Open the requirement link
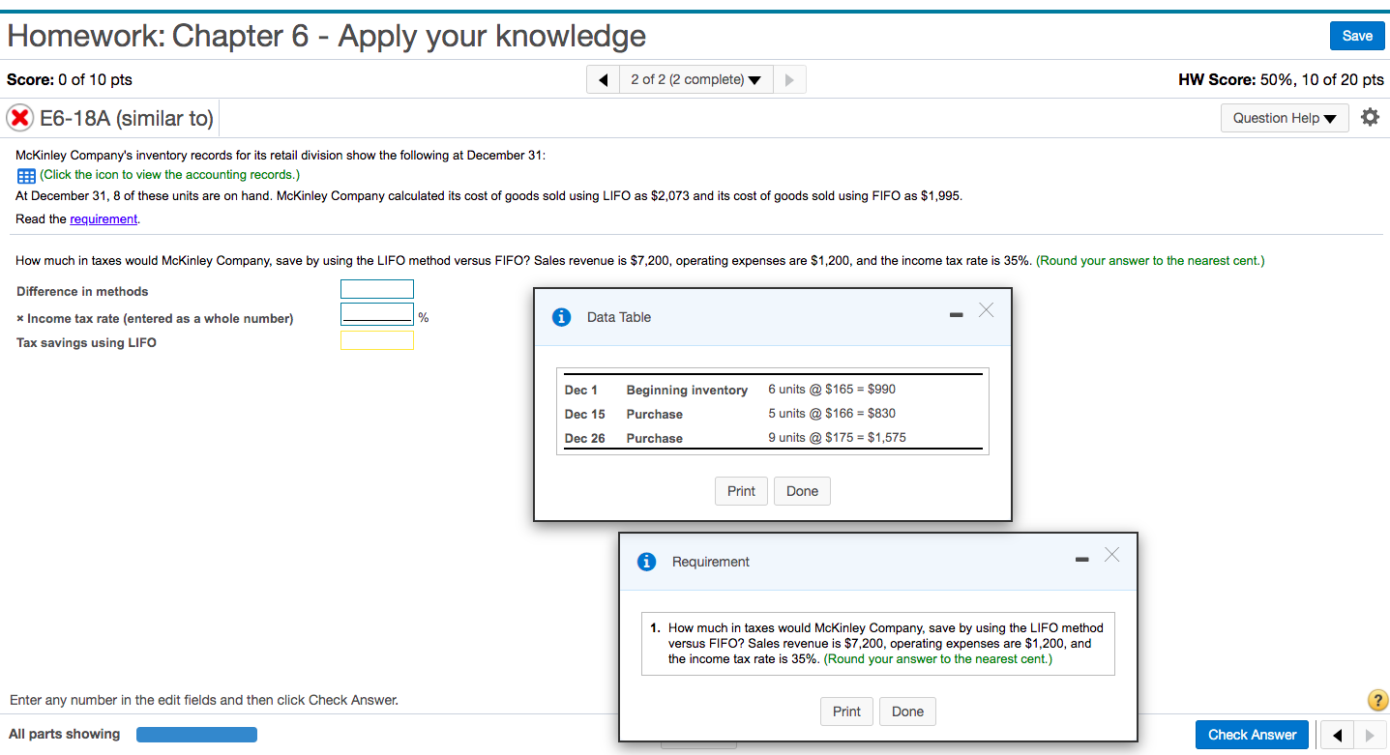 (104, 218)
